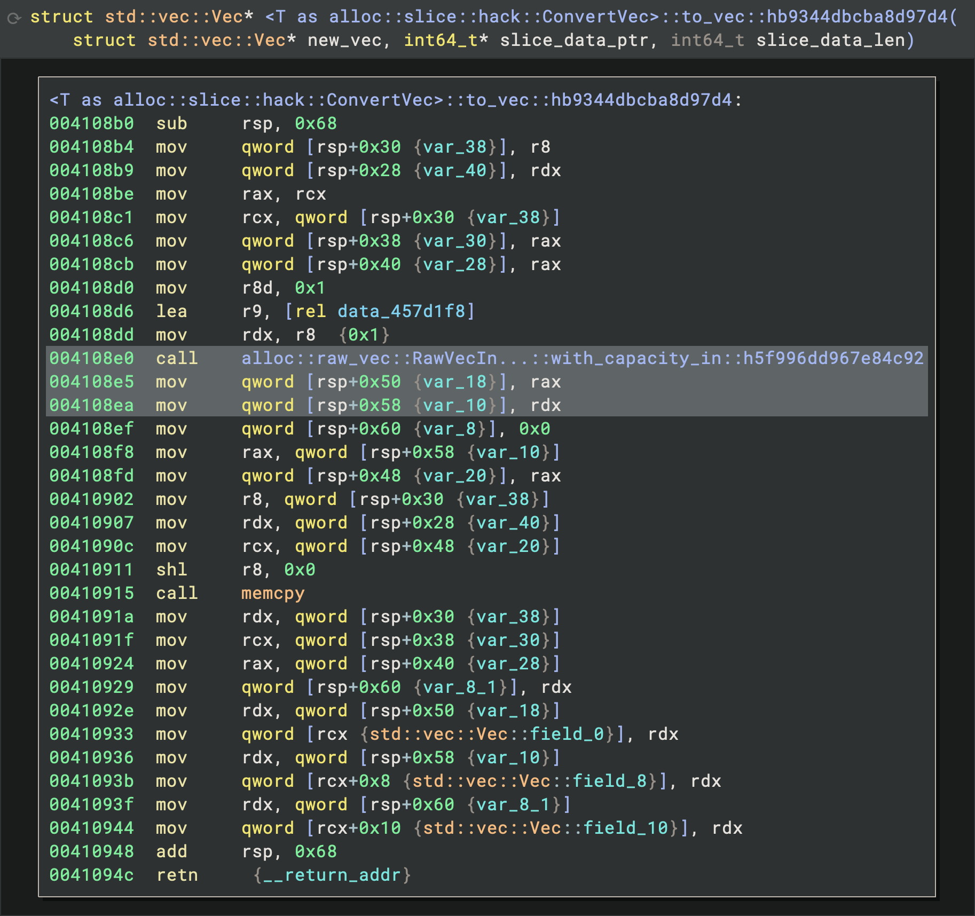Follow the with_capacity_in call target
The height and width of the screenshot is (916, 975).
pyautogui.click(x=582, y=358)
